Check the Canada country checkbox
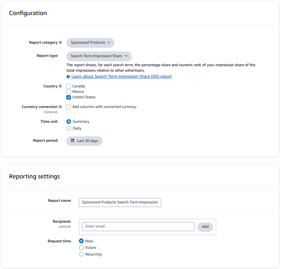This screenshot has width=281, height=269. tap(69, 86)
